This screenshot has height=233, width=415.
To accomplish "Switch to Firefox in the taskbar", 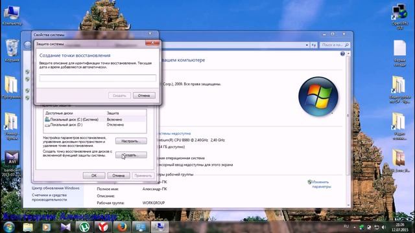I will 122,227.
